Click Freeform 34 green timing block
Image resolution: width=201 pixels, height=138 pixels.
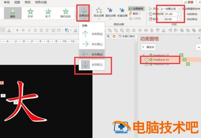(188, 64)
